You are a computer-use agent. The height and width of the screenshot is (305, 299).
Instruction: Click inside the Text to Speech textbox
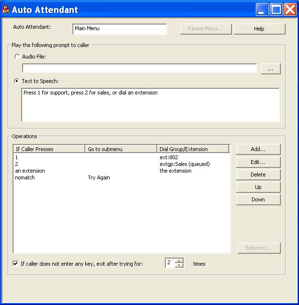click(x=150, y=105)
